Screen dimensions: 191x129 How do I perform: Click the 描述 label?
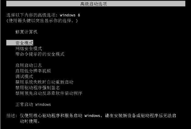click(x=12, y=116)
